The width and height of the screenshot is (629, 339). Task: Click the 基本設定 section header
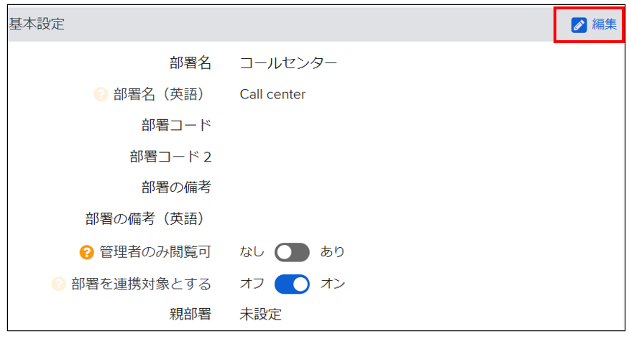coord(37,24)
